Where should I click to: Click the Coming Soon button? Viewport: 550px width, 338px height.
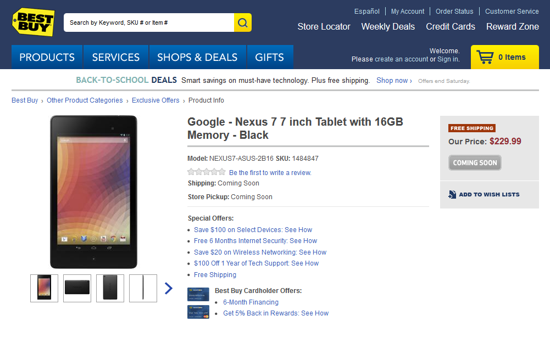pyautogui.click(x=475, y=162)
